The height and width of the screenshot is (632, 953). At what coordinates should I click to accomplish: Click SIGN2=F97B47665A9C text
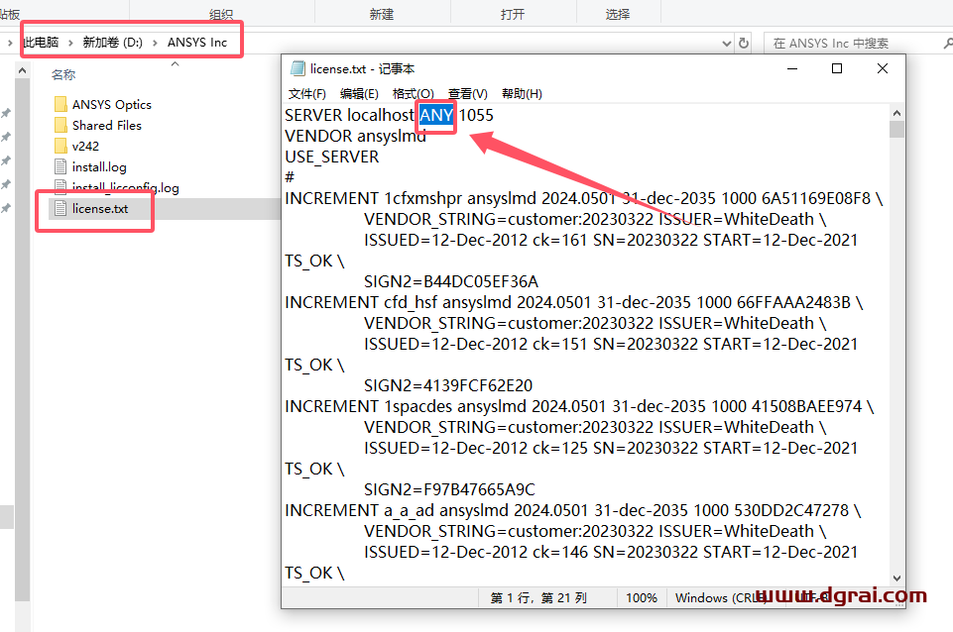click(x=449, y=489)
